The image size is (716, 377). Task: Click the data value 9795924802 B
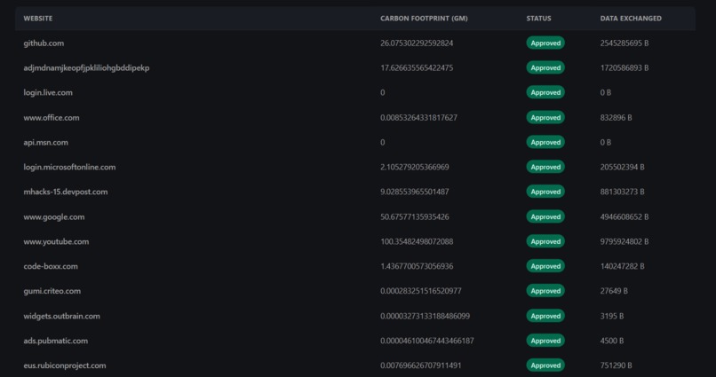(x=625, y=241)
